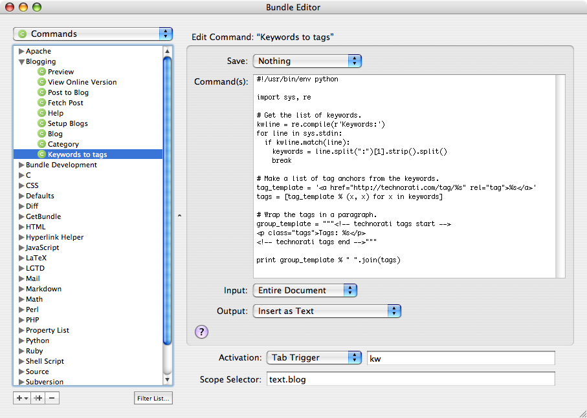Expand the Property List bundle
Image resolution: width=587 pixels, height=418 pixels.
pos(21,330)
